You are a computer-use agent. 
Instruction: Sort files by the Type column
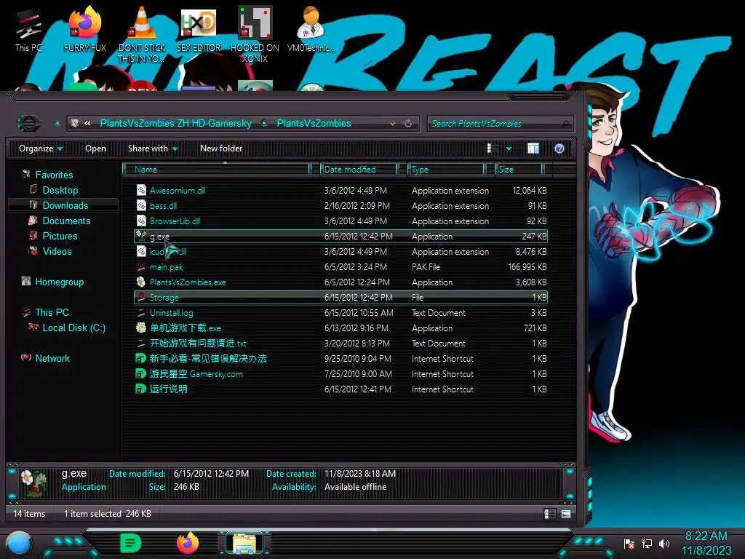(446, 169)
